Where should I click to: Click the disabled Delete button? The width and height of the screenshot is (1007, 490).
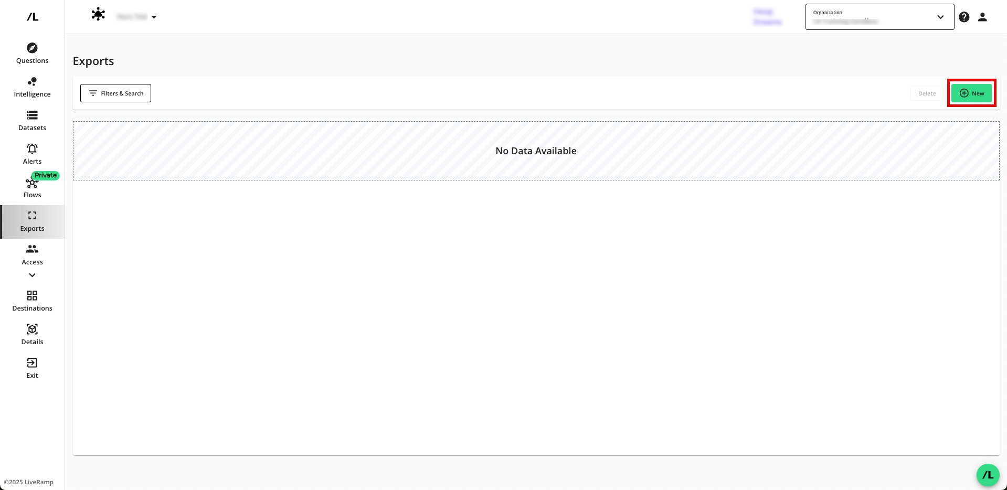(927, 93)
